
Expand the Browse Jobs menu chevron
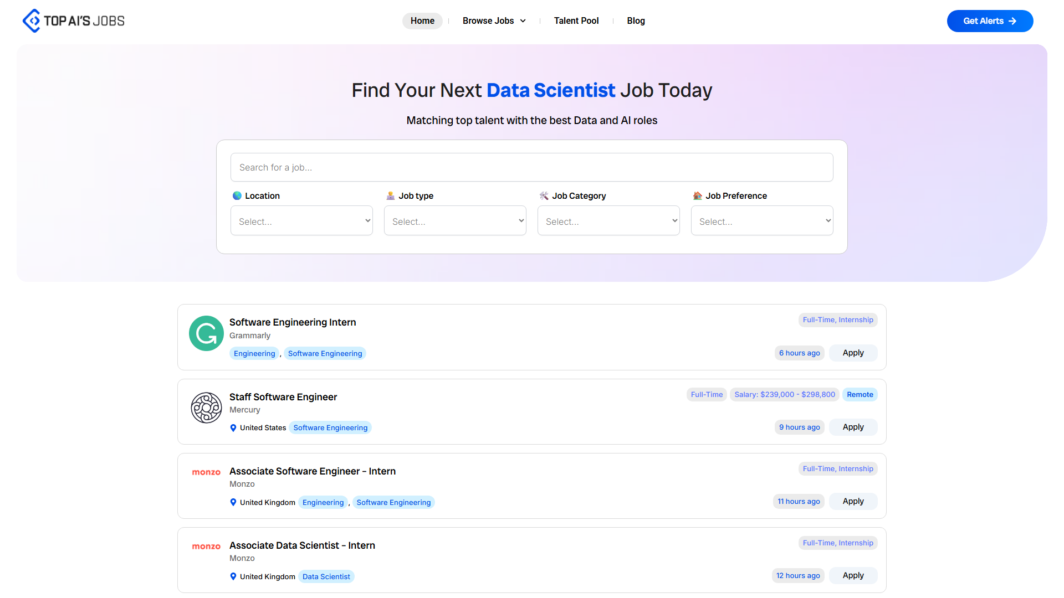[523, 20]
